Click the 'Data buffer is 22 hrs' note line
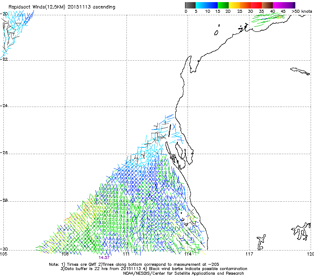The image size is (314, 276). (x=154, y=269)
